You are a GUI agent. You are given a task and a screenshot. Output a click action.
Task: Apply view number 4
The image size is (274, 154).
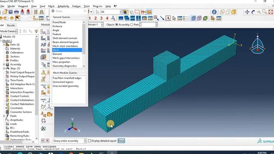pyautogui.click(x=107, y=18)
